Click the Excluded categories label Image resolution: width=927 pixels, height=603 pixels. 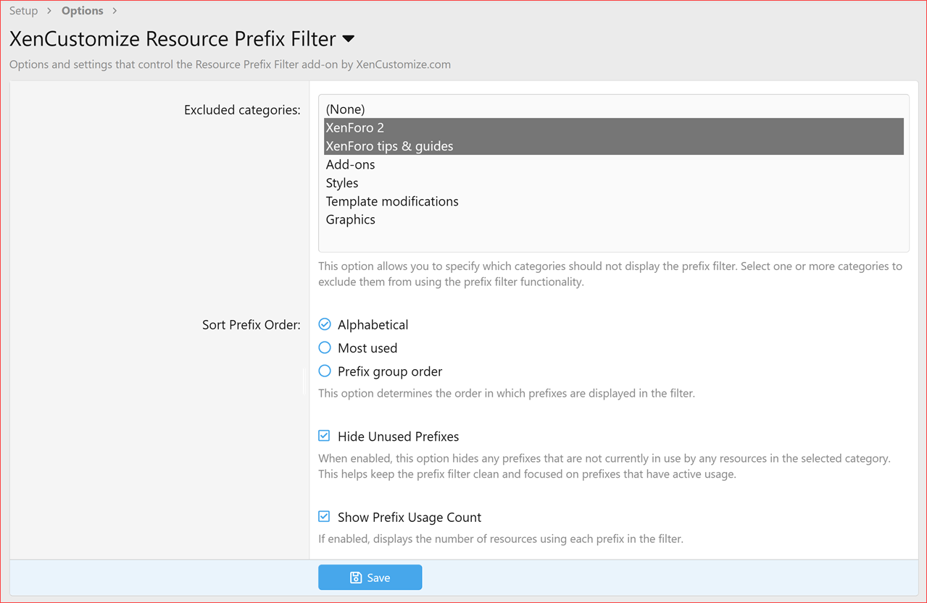(x=242, y=110)
